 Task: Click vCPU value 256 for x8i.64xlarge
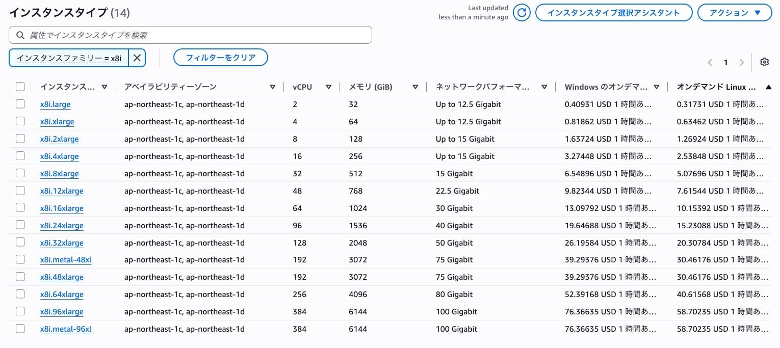tap(300, 295)
